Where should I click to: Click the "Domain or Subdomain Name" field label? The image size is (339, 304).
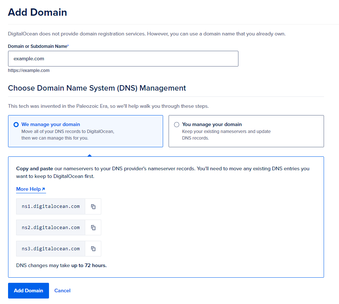pos(38,46)
